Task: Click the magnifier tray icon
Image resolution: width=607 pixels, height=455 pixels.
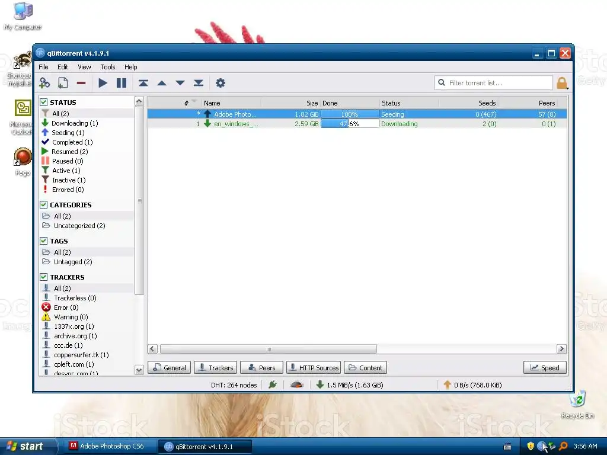Action: click(x=563, y=446)
